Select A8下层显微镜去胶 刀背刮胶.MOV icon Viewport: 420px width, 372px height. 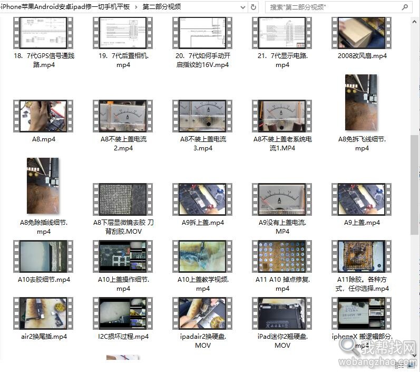(x=123, y=199)
